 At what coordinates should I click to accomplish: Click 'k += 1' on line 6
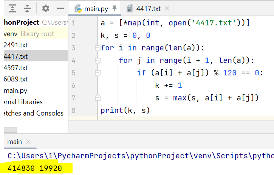point(169,85)
